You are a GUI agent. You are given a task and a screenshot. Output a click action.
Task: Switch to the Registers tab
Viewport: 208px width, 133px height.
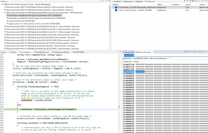[x=138, y=1]
